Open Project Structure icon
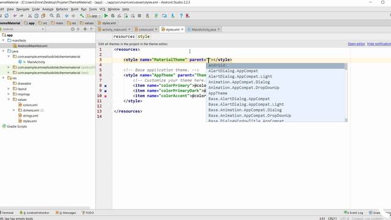 point(164,16)
